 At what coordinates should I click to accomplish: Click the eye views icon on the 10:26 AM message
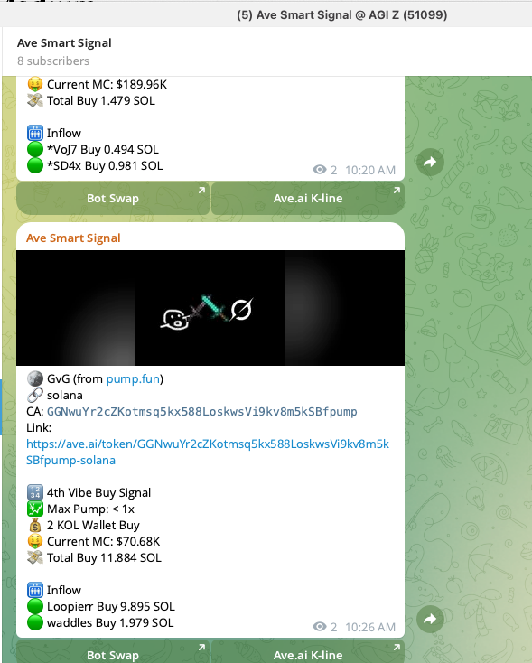[320, 627]
